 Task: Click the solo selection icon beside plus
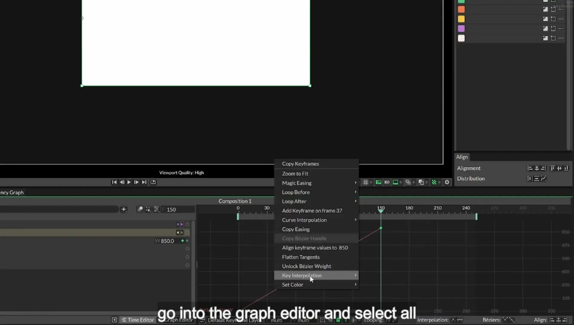[x=140, y=209]
